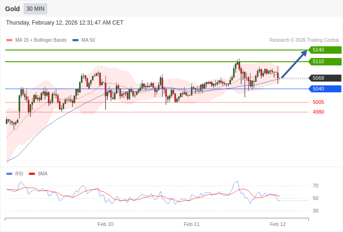Screen dimensions: 343x232
Task: Select the green 5110 resistance price tag
Action: tap(325, 62)
